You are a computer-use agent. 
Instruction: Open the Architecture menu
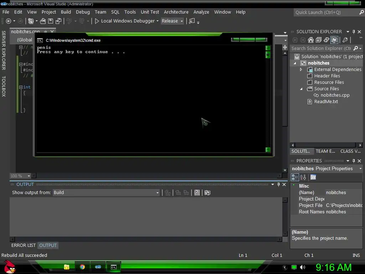(176, 12)
